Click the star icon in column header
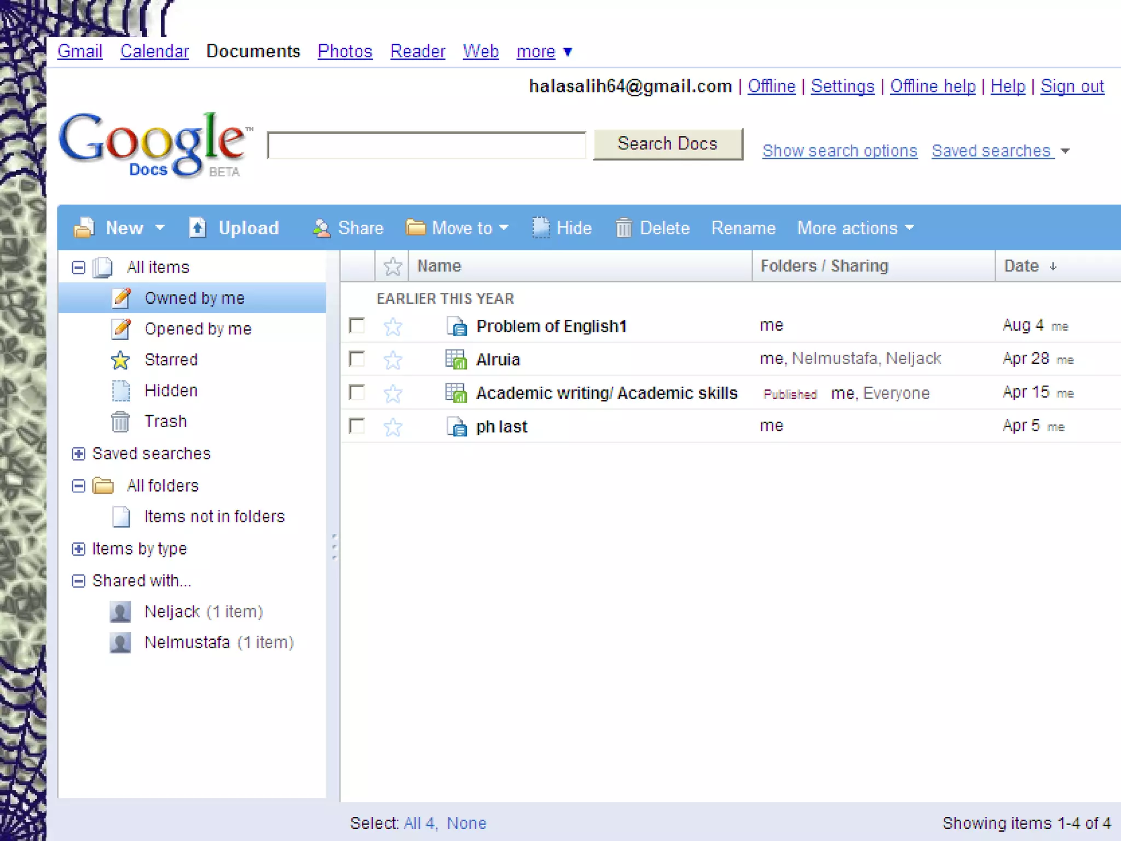This screenshot has width=1121, height=841. (x=392, y=267)
